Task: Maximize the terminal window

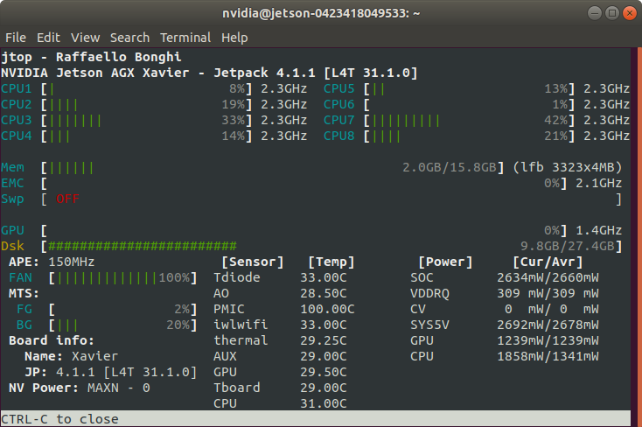Action: pos(611,13)
